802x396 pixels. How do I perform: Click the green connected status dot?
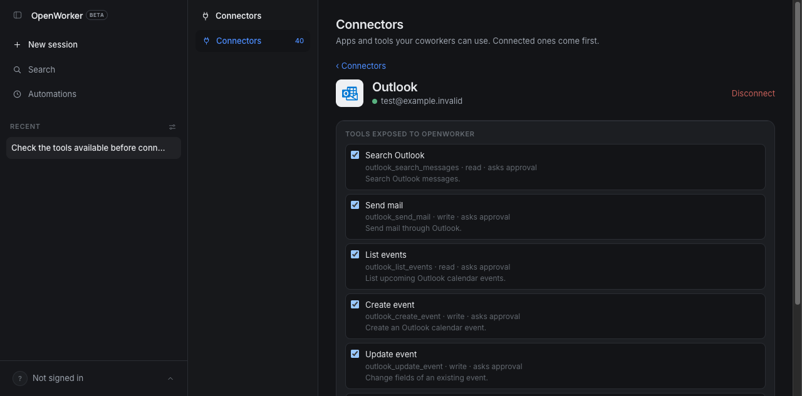tap(375, 101)
